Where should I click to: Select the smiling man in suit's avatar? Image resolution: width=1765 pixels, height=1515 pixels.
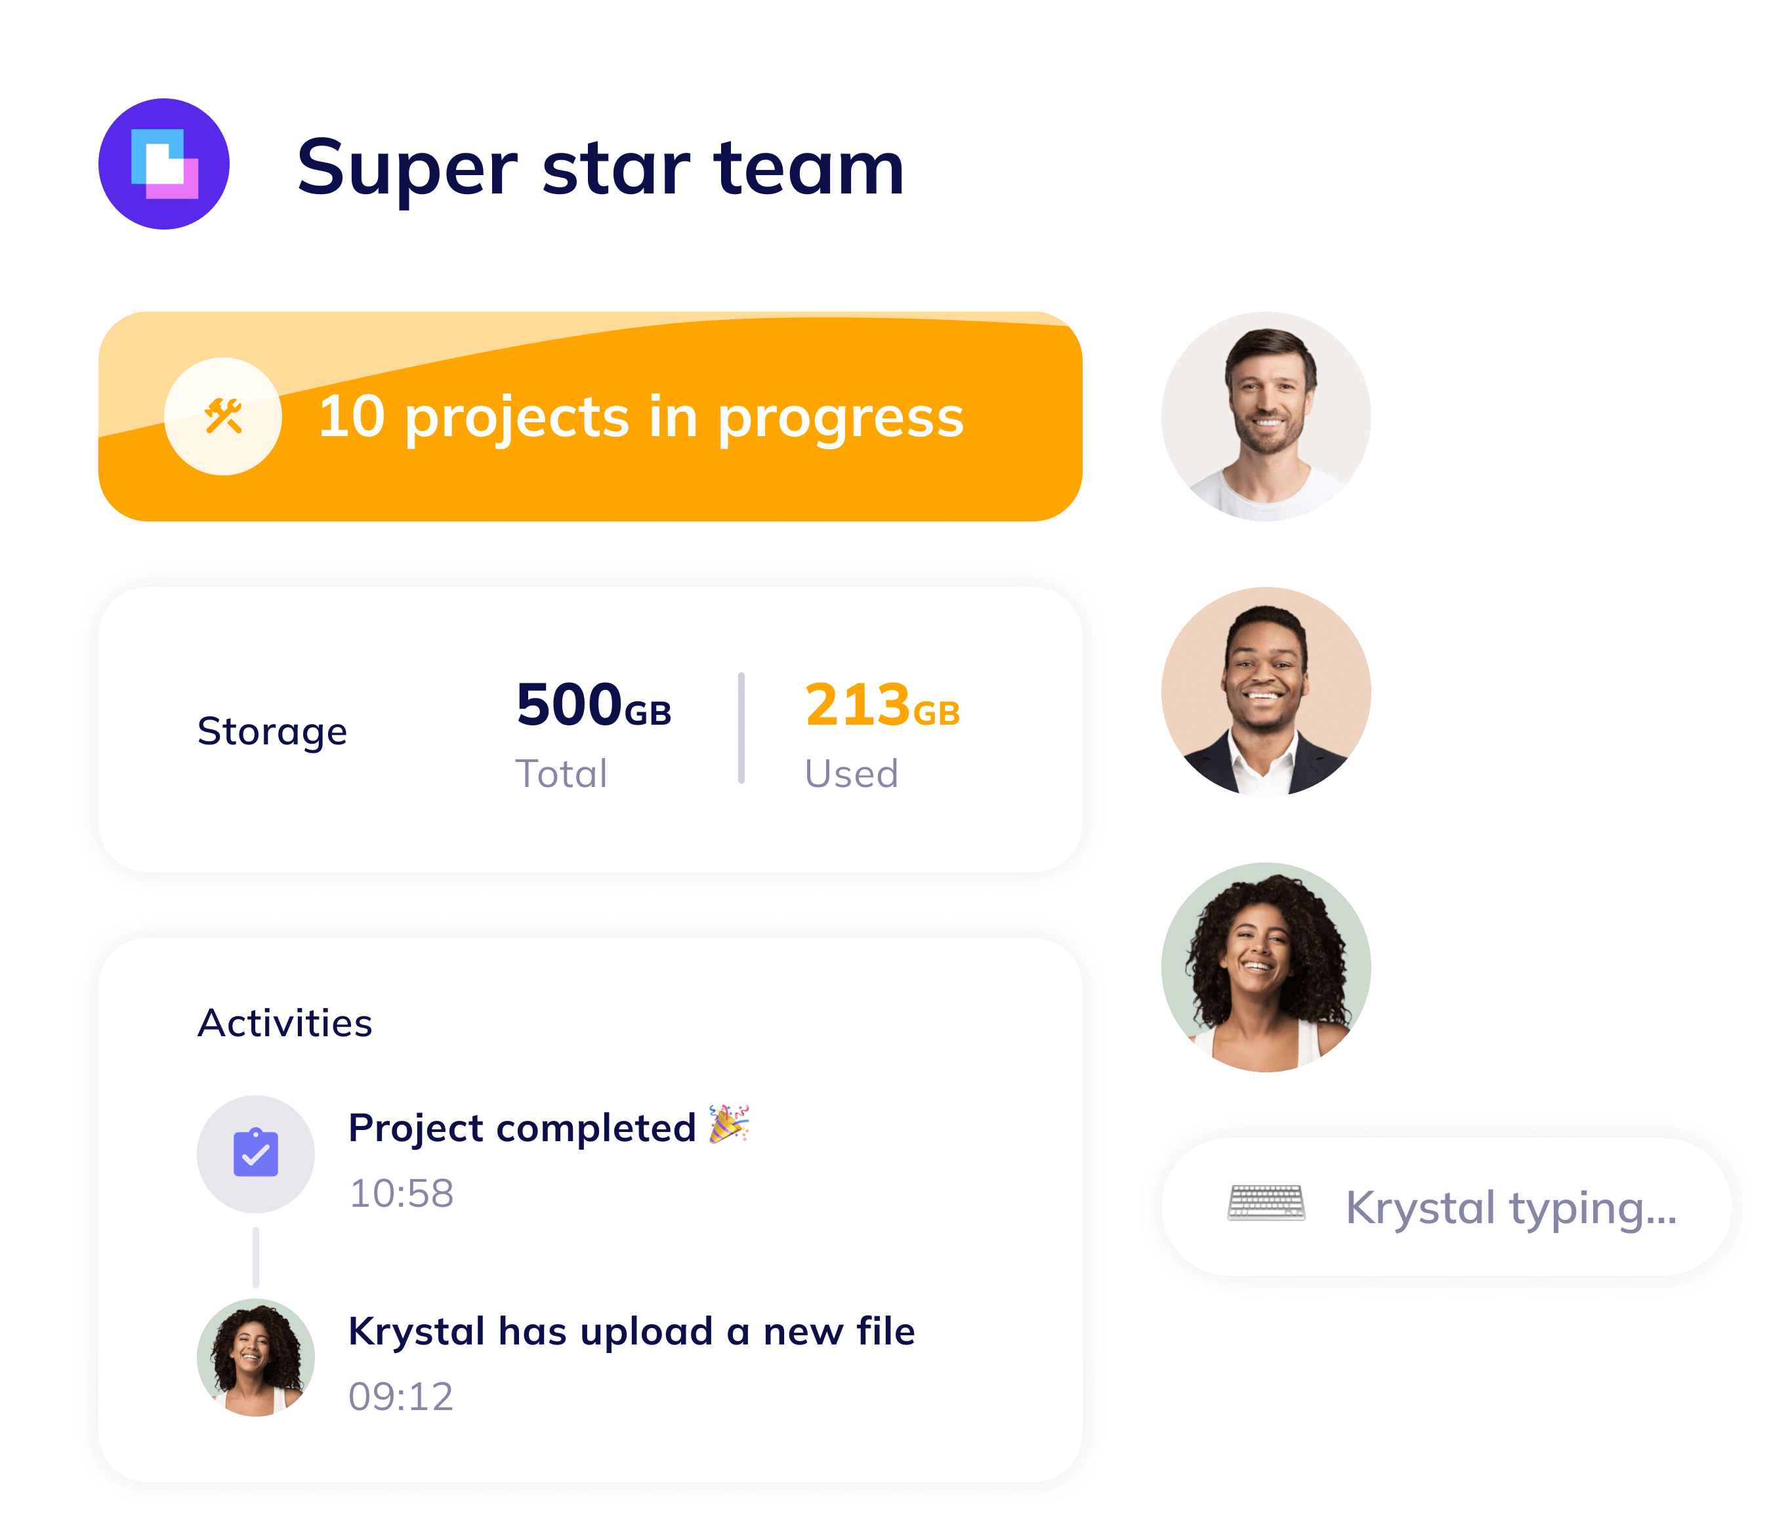1266,691
